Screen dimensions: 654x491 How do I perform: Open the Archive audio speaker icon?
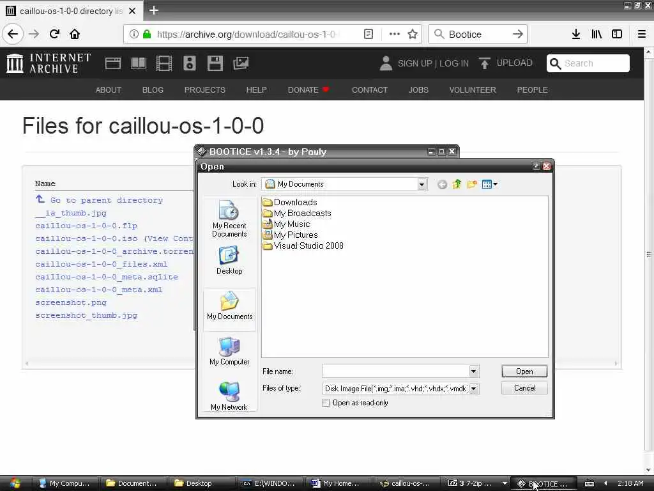(x=189, y=63)
